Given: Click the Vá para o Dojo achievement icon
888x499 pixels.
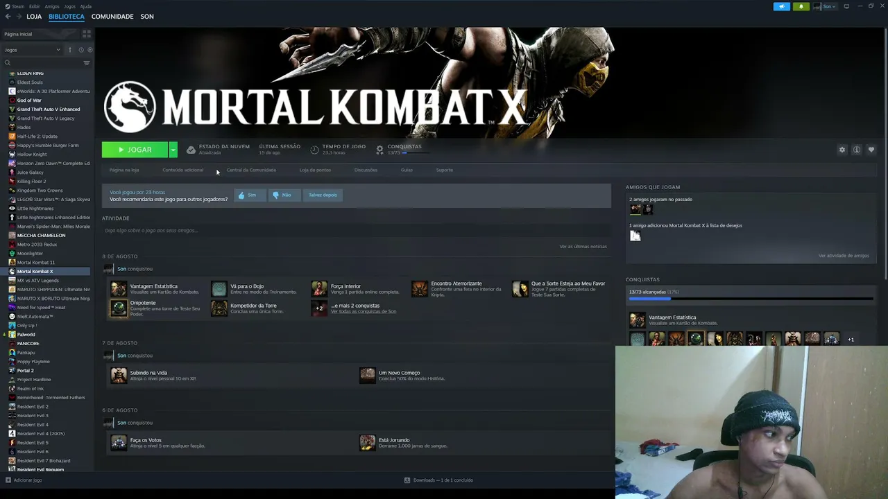Looking at the screenshot, I should [x=219, y=288].
